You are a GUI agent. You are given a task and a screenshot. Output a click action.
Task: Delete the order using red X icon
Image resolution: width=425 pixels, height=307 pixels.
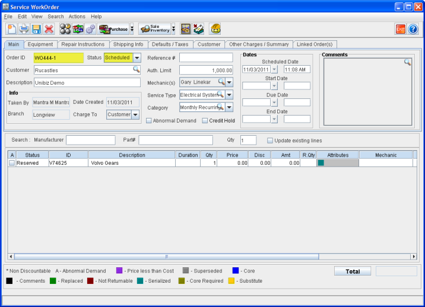click(x=49, y=29)
